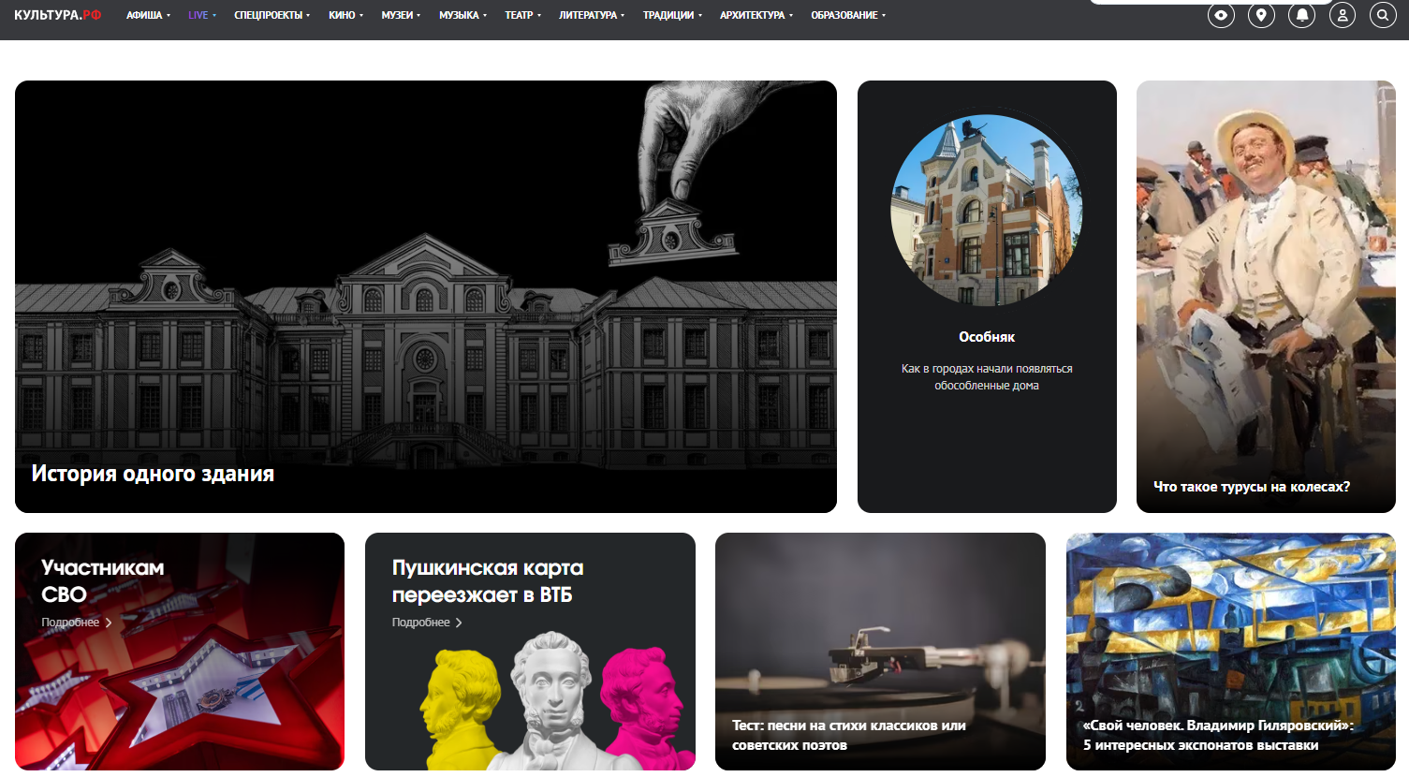The image size is (1409, 777).
Task: Select the АРХИТЕКТУРА menu item
Action: pyautogui.click(x=756, y=15)
